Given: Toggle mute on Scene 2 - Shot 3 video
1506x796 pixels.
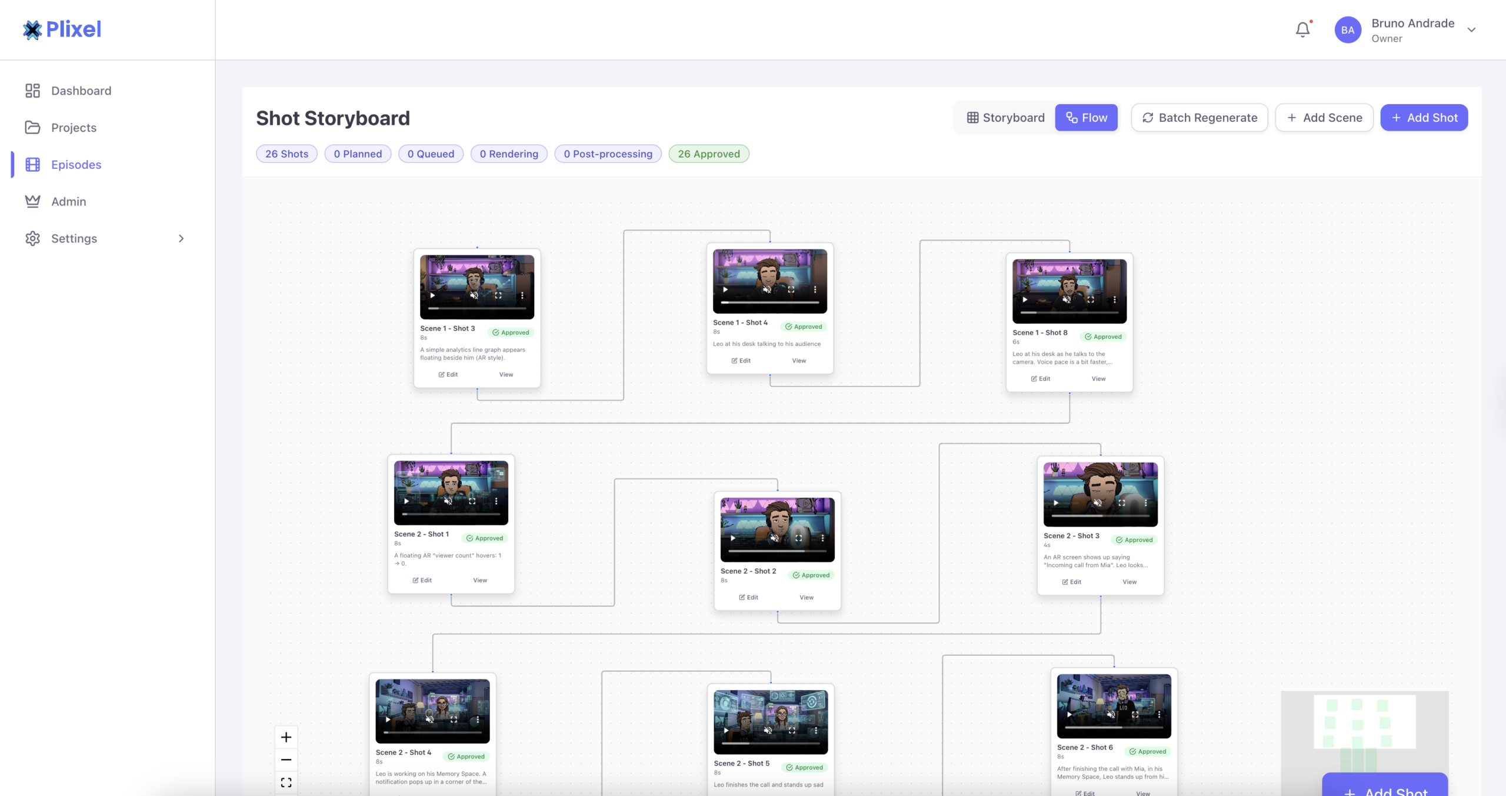Looking at the screenshot, I should (x=1097, y=503).
